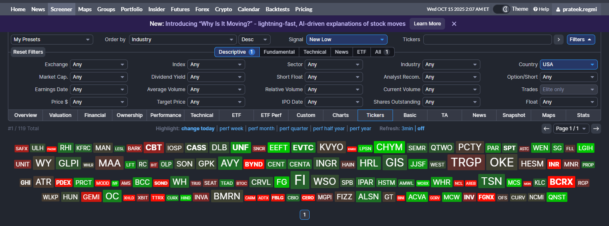
Task: Open the QNST ticker tile
Action: (557, 197)
